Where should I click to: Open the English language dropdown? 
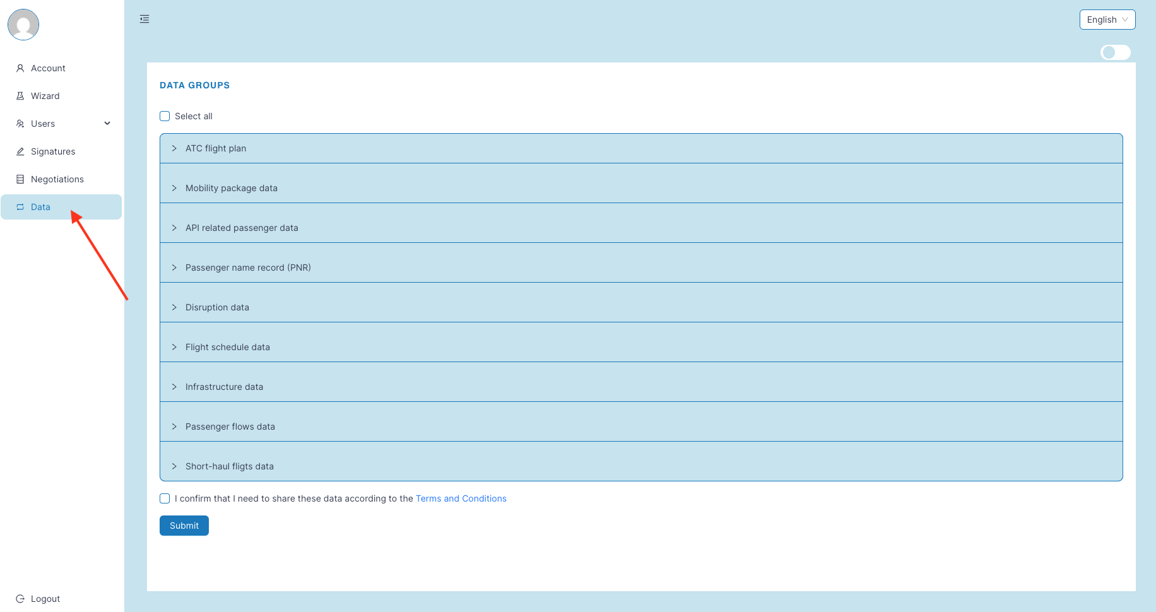[1107, 20]
